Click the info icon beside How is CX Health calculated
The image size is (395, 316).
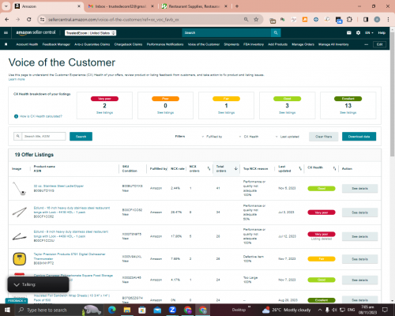pos(16,116)
